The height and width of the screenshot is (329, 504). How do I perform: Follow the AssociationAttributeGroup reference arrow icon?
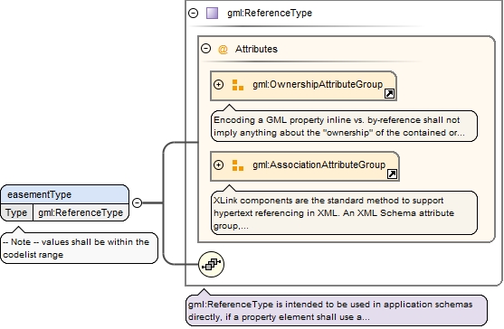392,174
